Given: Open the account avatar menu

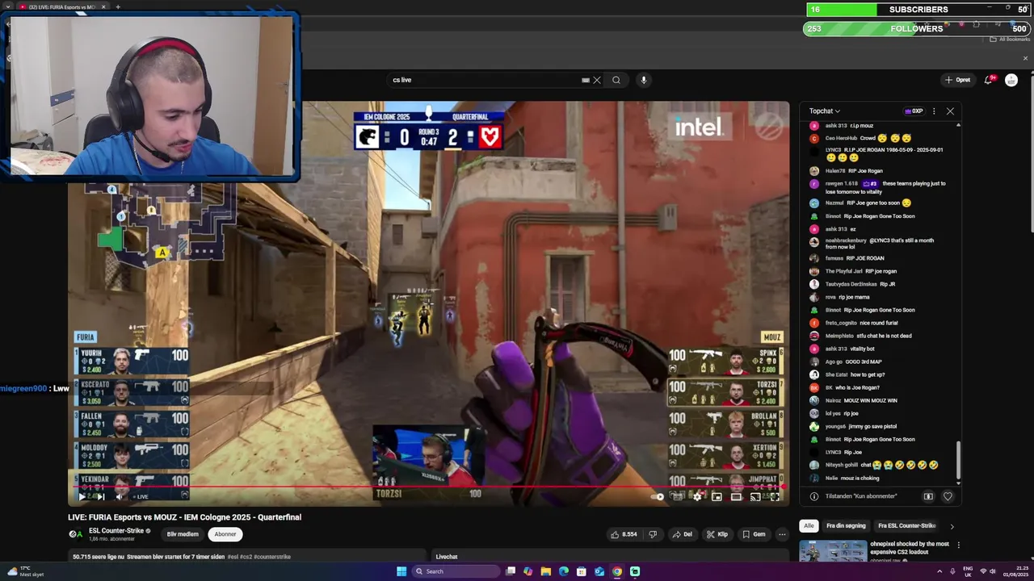Looking at the screenshot, I should pyautogui.click(x=1011, y=80).
